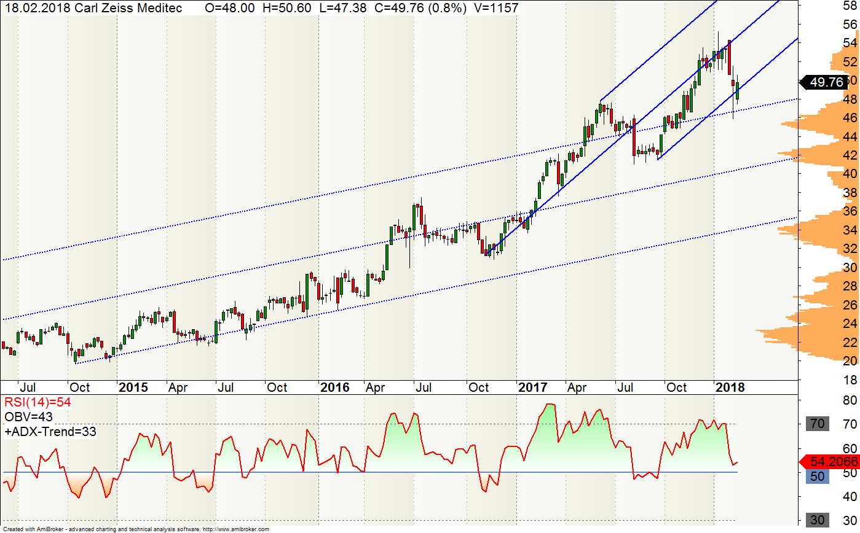Click price axis value '32'
The width and height of the screenshot is (860, 533).
click(851, 249)
